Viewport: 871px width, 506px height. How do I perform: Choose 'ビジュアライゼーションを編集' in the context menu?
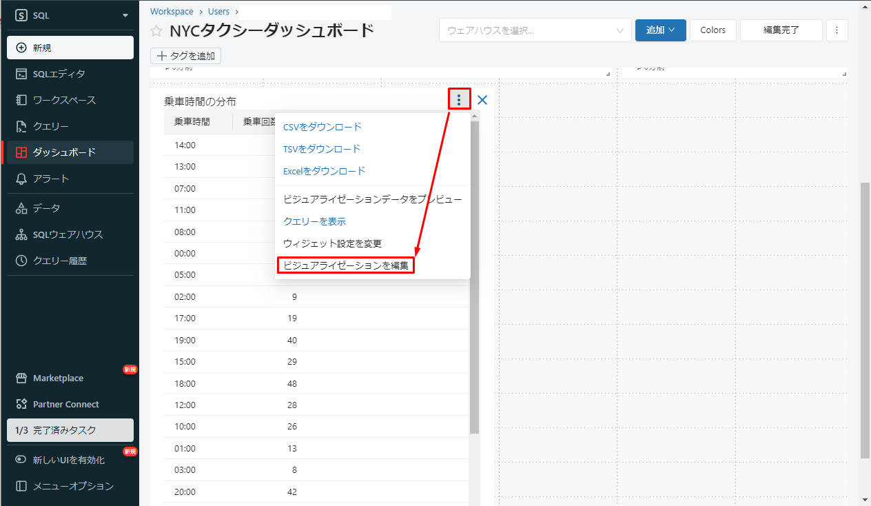(x=345, y=265)
